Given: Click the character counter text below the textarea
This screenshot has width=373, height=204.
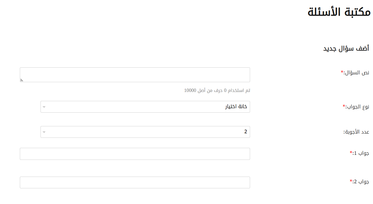Looking at the screenshot, I should (217, 91).
